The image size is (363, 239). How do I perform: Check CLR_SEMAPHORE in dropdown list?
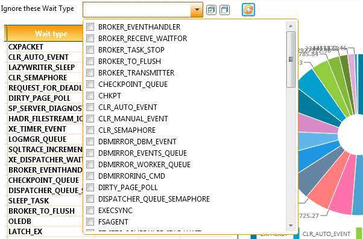[x=90, y=130]
